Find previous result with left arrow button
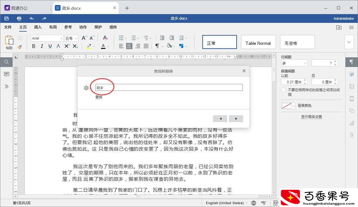Screen dimensions: 358x207 click(220, 119)
